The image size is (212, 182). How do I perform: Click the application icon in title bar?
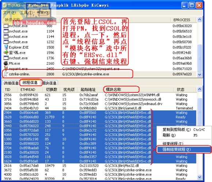(5, 5)
